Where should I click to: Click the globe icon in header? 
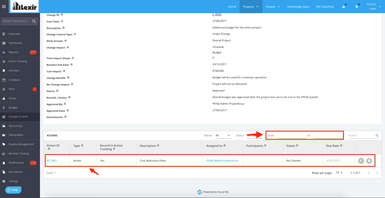(x=357, y=7)
